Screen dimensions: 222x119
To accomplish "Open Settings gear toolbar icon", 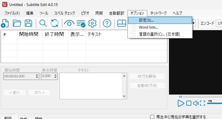I will 92,23.
